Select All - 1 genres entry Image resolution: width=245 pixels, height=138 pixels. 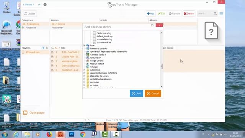tap(59, 24)
